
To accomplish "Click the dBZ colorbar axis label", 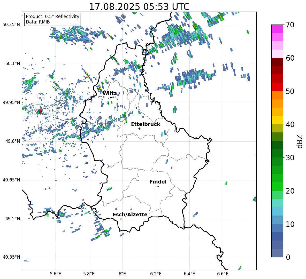I will [x=300, y=141].
